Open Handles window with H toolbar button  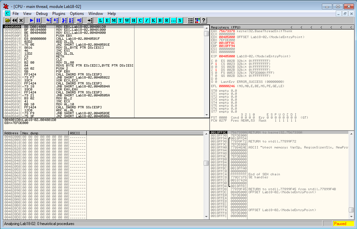[133, 21]
